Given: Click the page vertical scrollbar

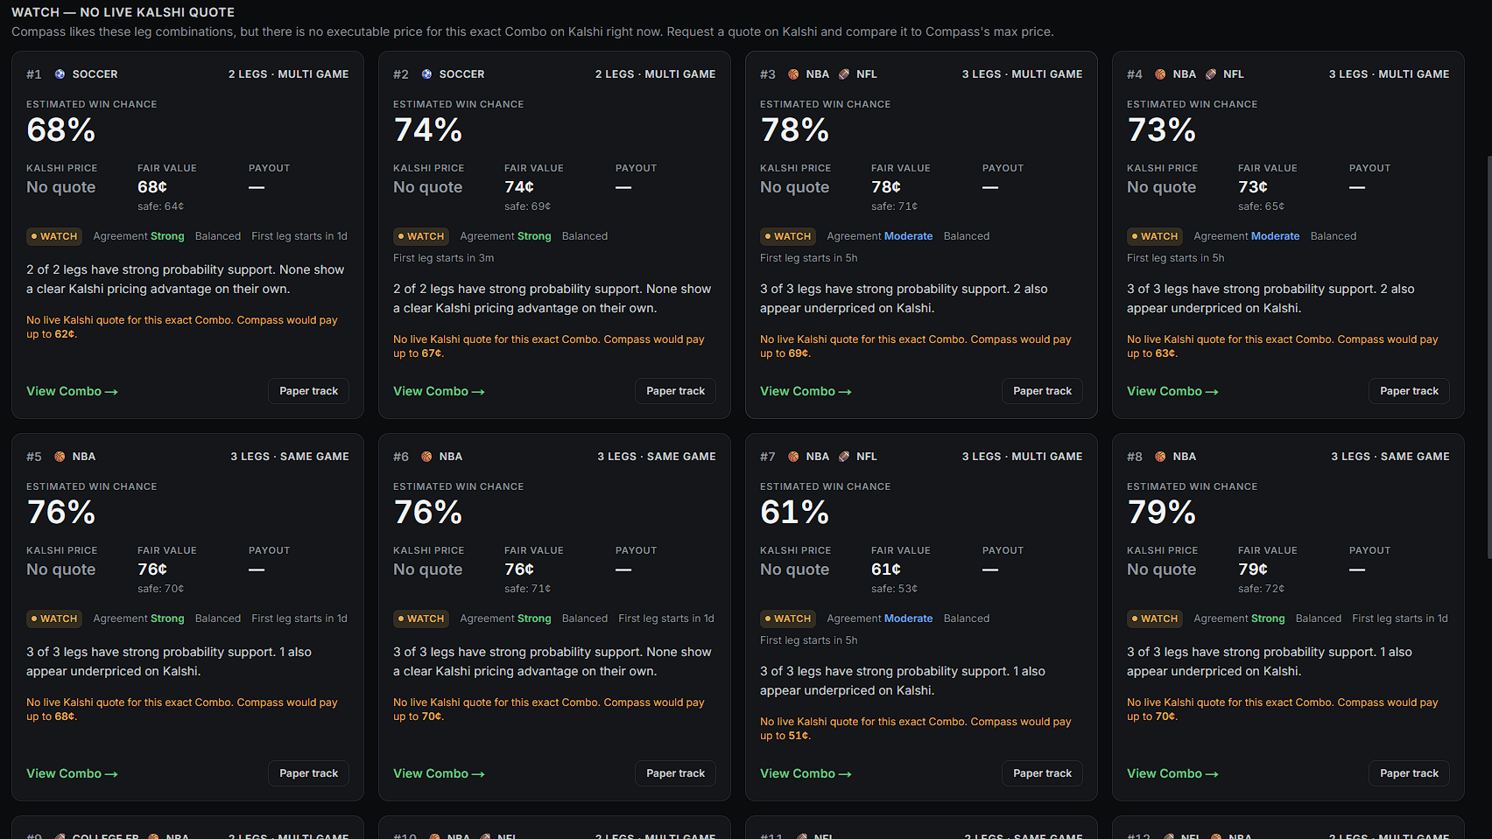Looking at the screenshot, I should pyautogui.click(x=1488, y=358).
